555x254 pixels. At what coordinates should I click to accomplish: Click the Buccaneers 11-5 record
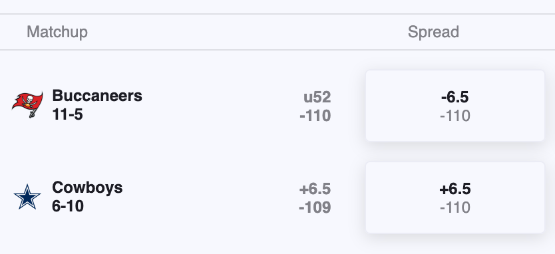(67, 114)
